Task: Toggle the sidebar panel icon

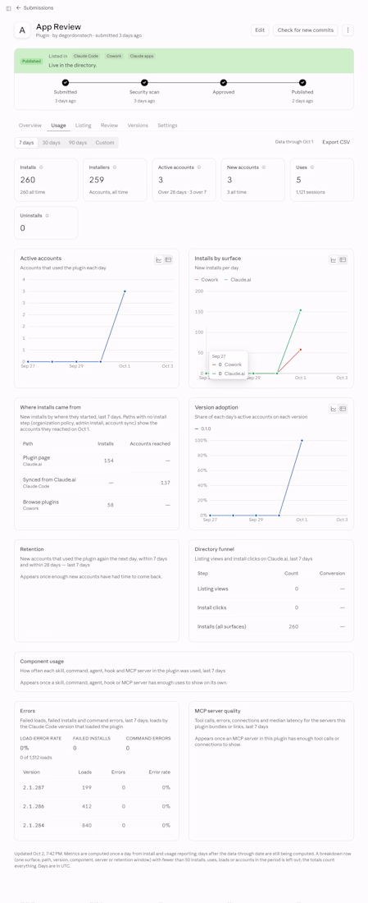Action: pos(9,8)
